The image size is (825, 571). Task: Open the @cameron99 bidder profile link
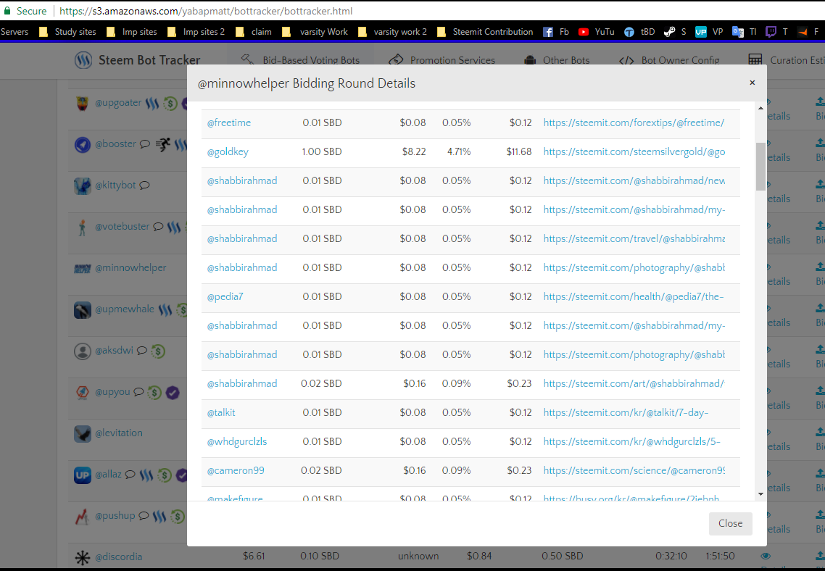(x=236, y=470)
